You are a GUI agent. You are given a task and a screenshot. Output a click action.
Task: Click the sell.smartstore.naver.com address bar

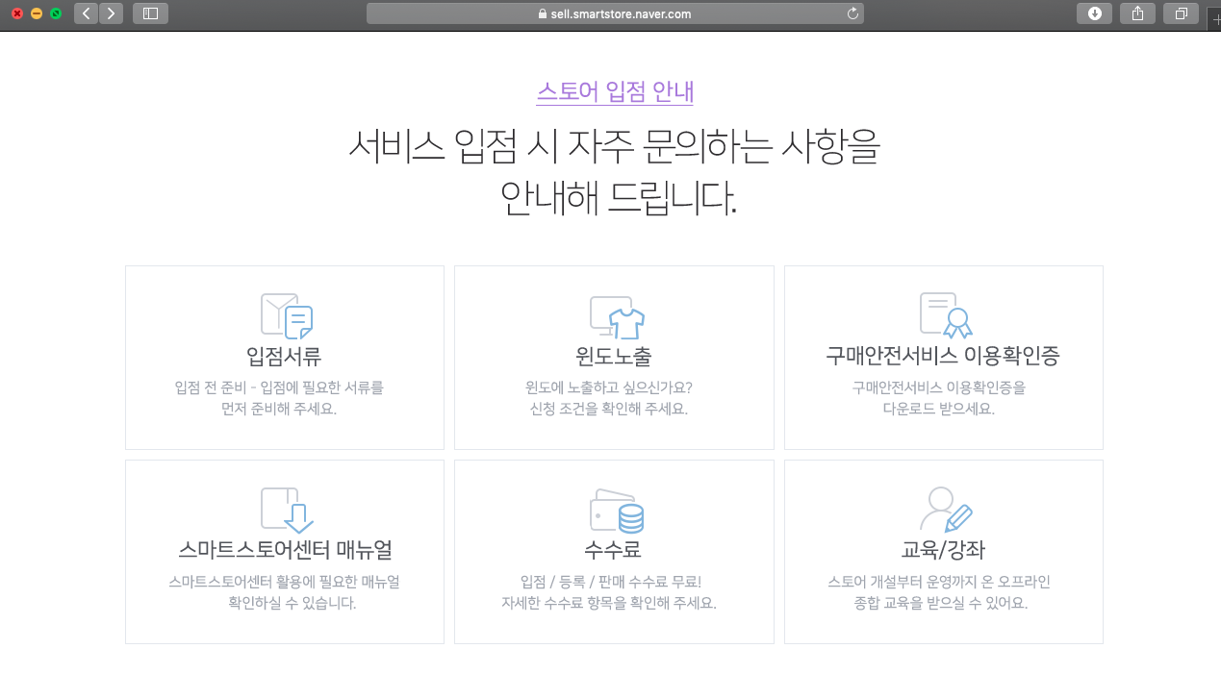[615, 13]
